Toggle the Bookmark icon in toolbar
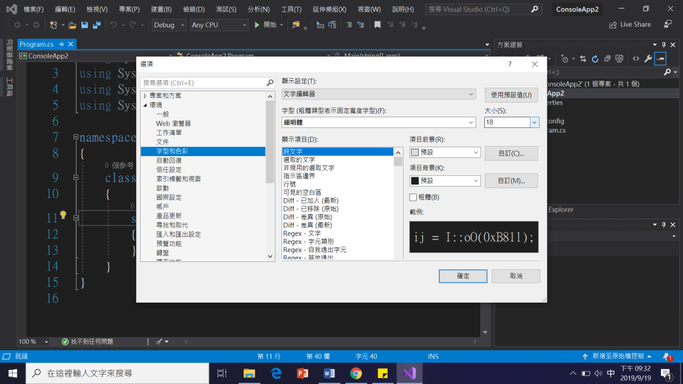683x384 pixels. pos(378,25)
